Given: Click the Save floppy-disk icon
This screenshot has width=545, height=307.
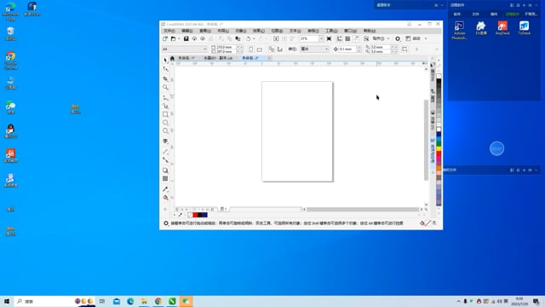Looking at the screenshot, I should pyautogui.click(x=186, y=38).
